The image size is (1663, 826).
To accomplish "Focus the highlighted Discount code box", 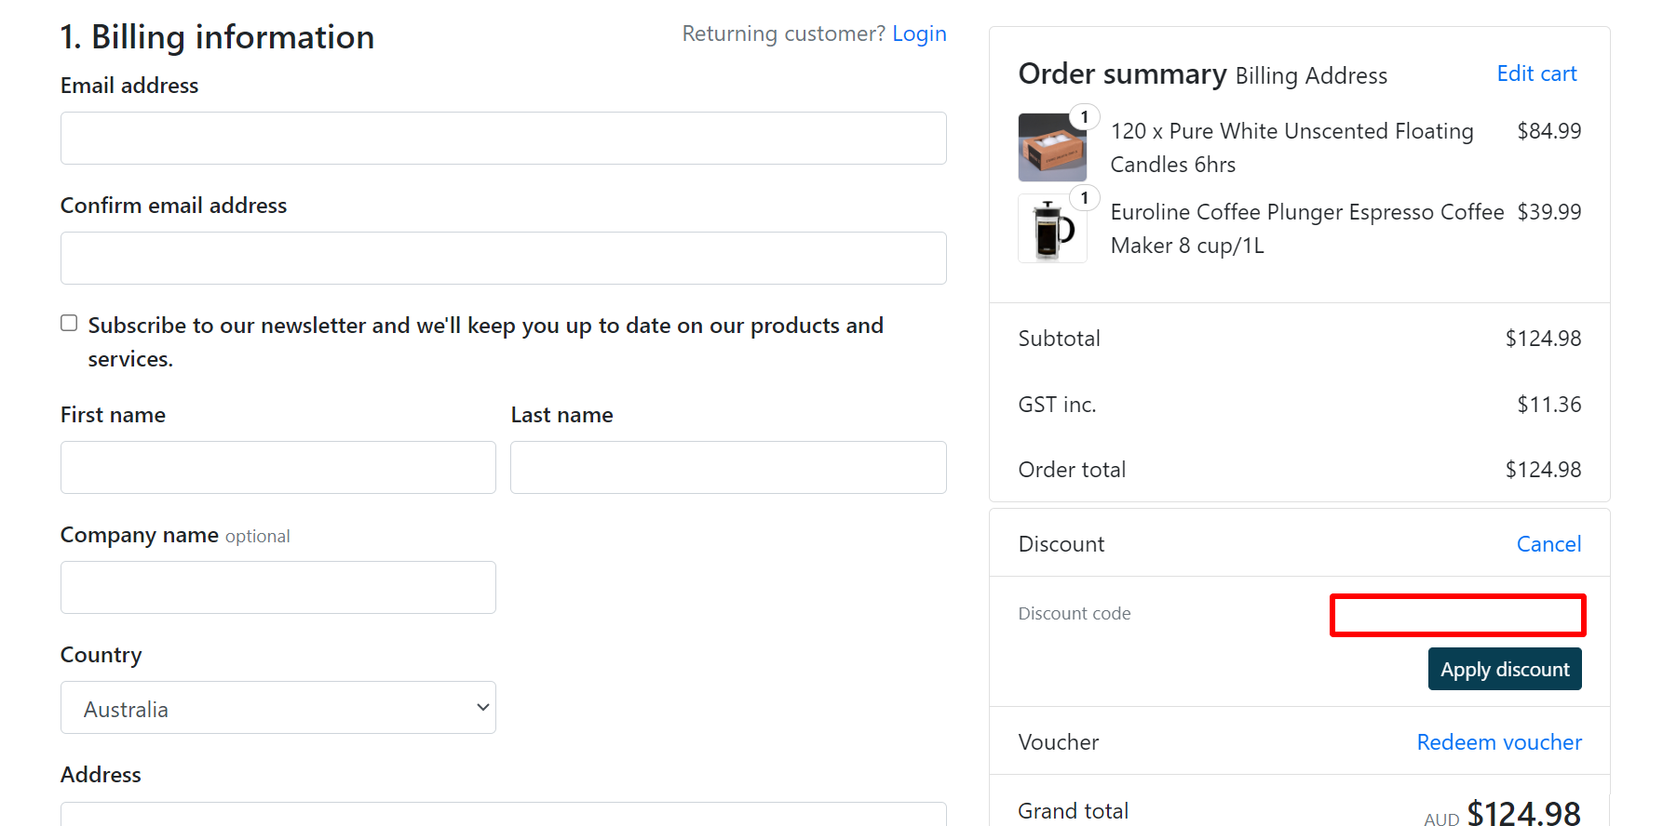I will pyautogui.click(x=1456, y=615).
